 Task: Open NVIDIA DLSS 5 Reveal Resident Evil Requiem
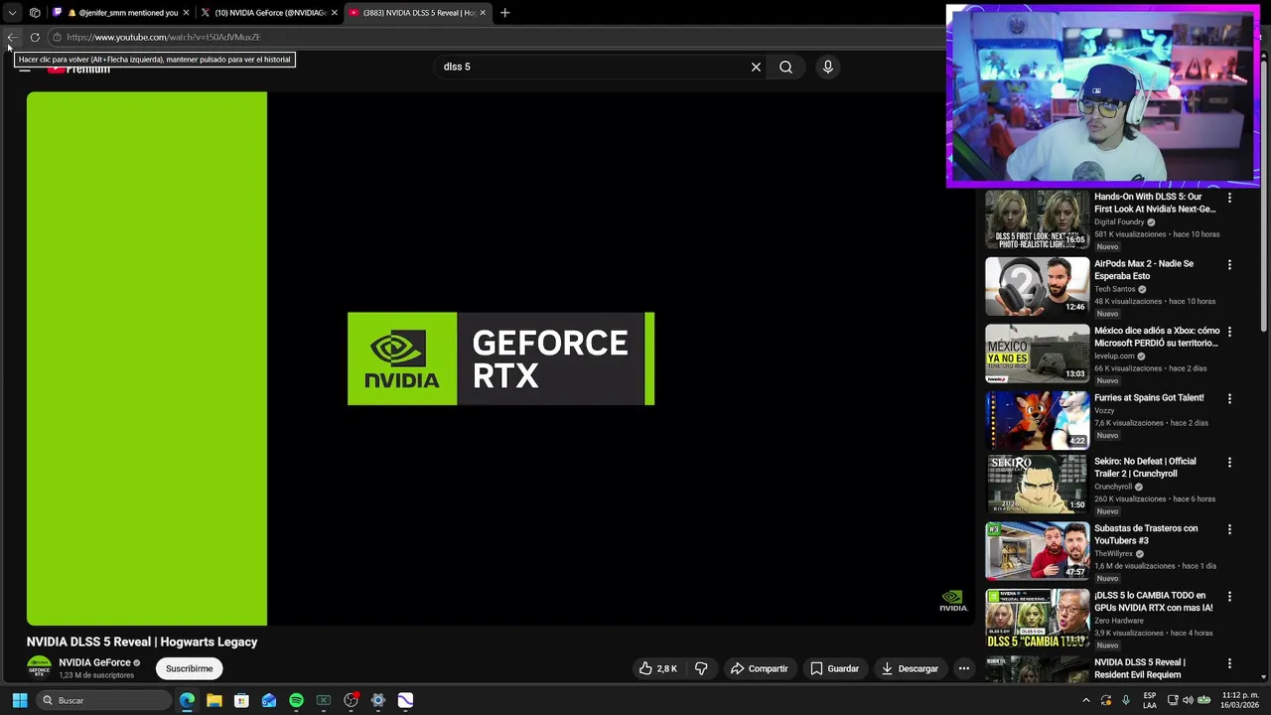click(1140, 668)
